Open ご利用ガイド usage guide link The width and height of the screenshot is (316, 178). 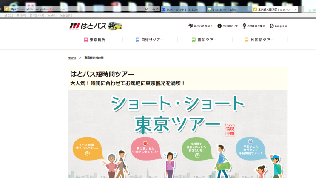(x=228, y=26)
